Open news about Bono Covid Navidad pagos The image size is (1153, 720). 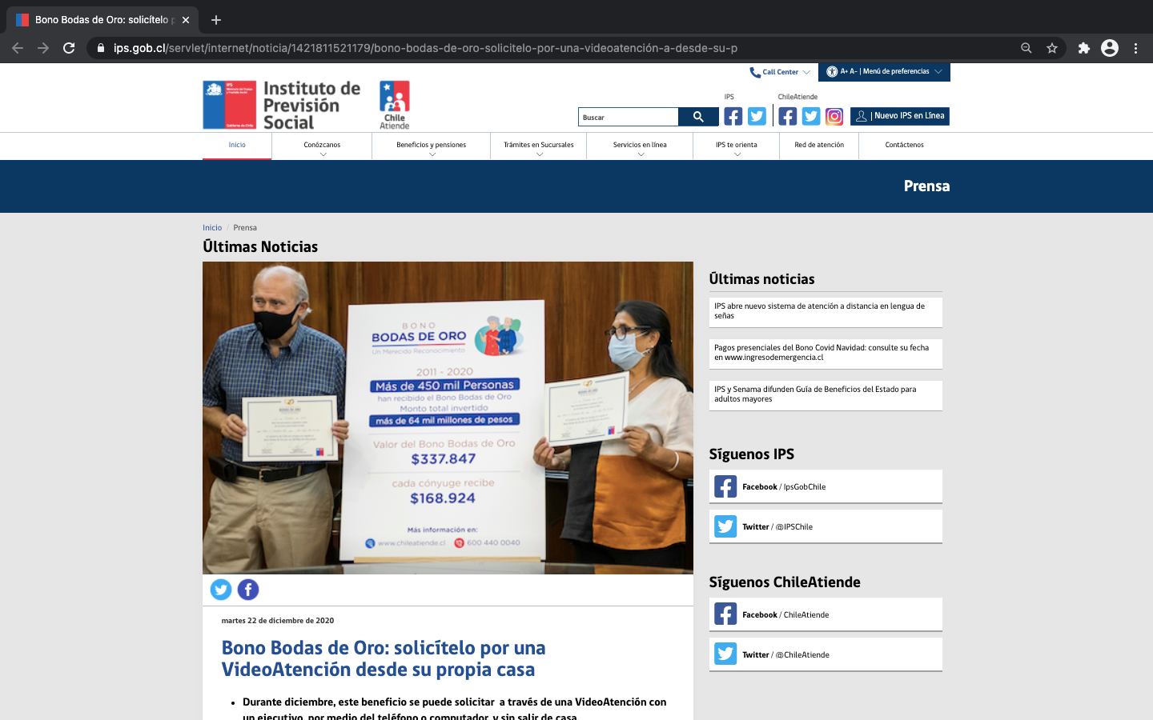coord(826,353)
